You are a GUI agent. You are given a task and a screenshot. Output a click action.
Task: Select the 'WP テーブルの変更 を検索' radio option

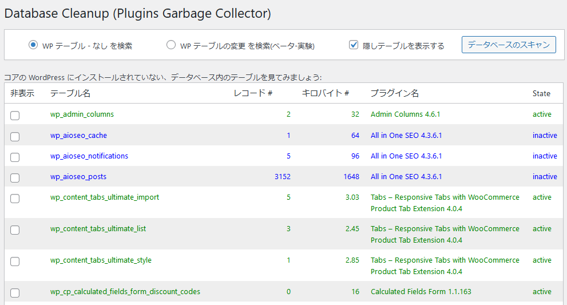click(171, 45)
